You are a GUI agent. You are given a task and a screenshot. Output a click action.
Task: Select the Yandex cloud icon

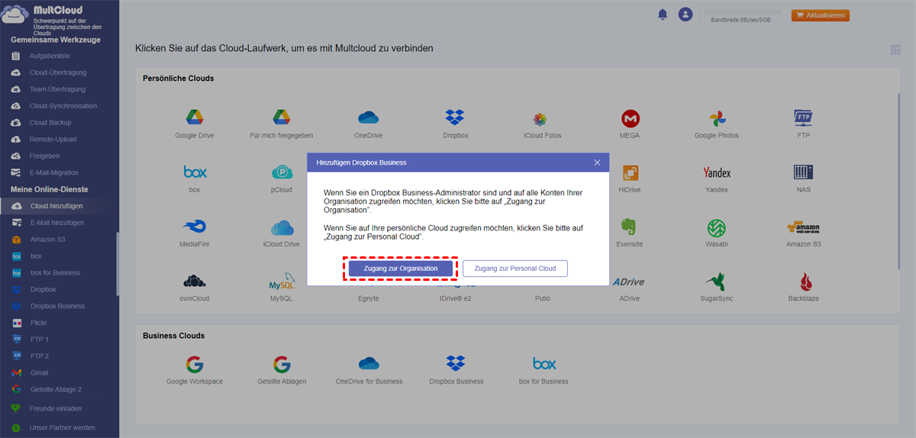(x=717, y=172)
